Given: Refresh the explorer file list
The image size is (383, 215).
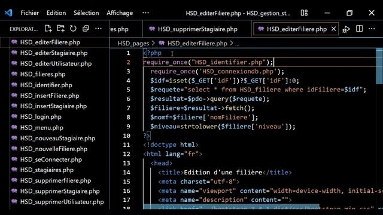Looking at the screenshot, I should point(73,29).
